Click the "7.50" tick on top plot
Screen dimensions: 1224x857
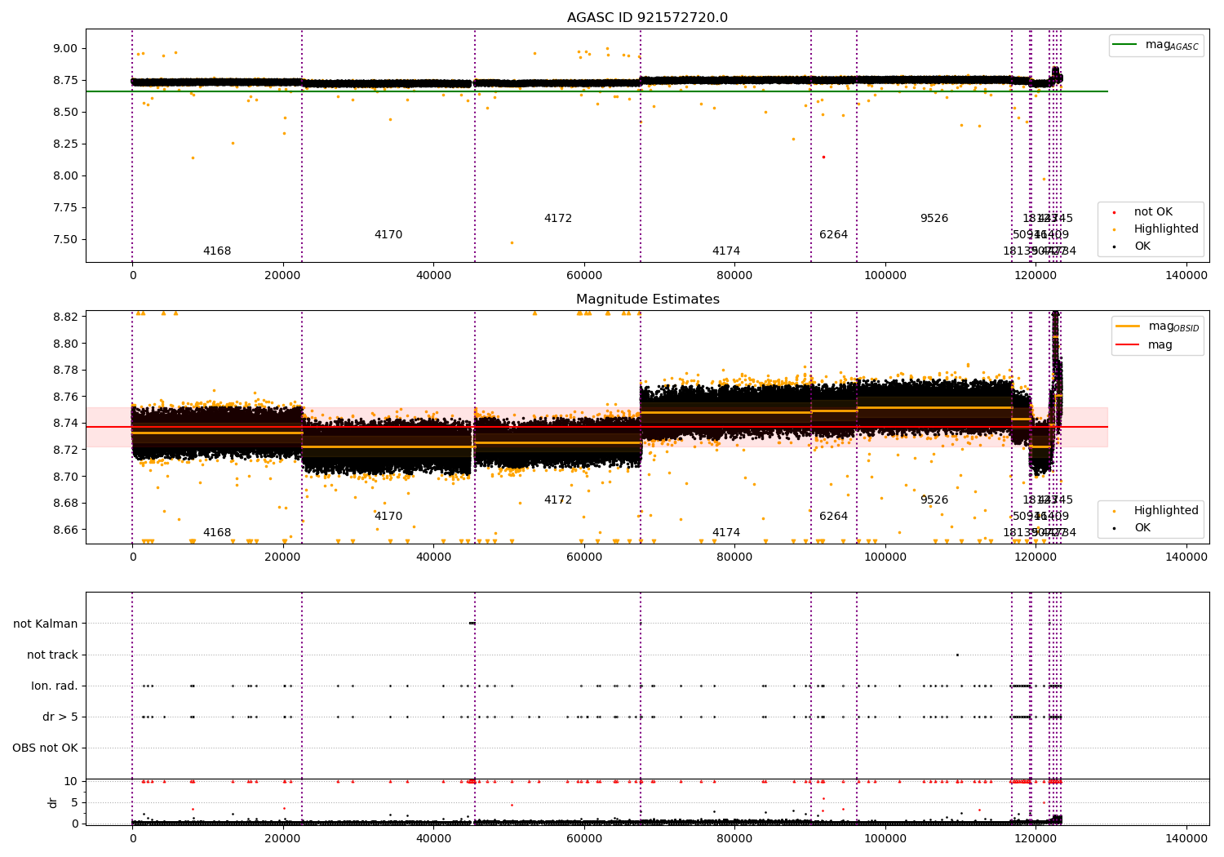[x=65, y=239]
